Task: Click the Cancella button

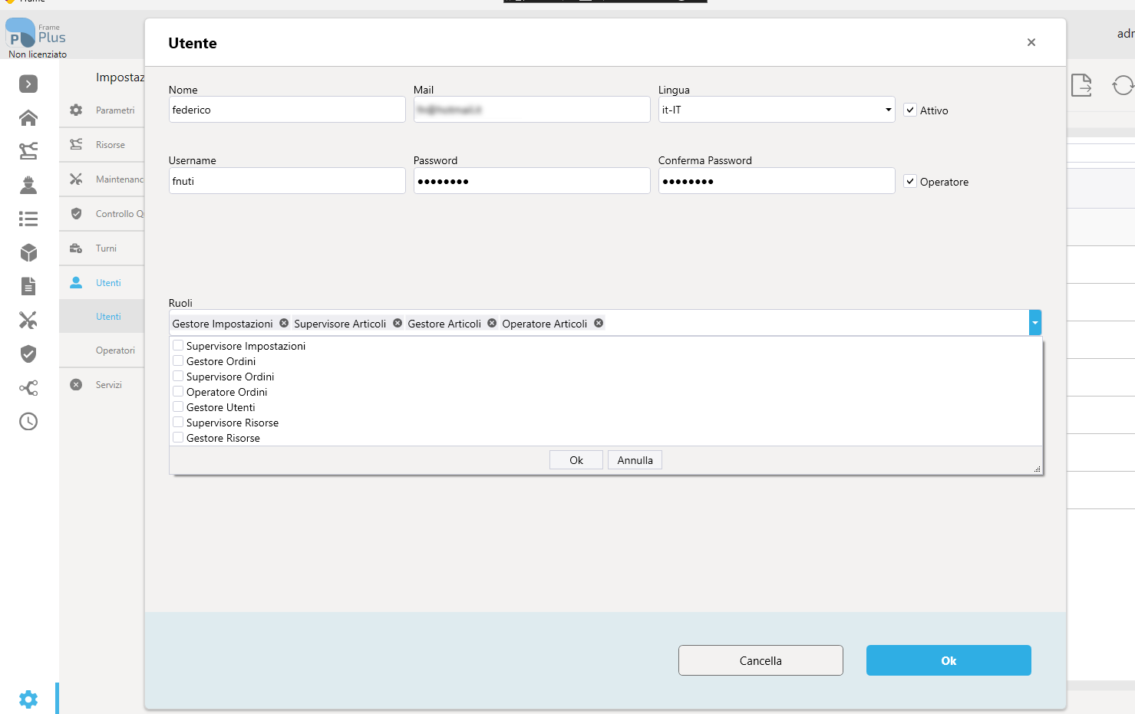Action: [761, 660]
